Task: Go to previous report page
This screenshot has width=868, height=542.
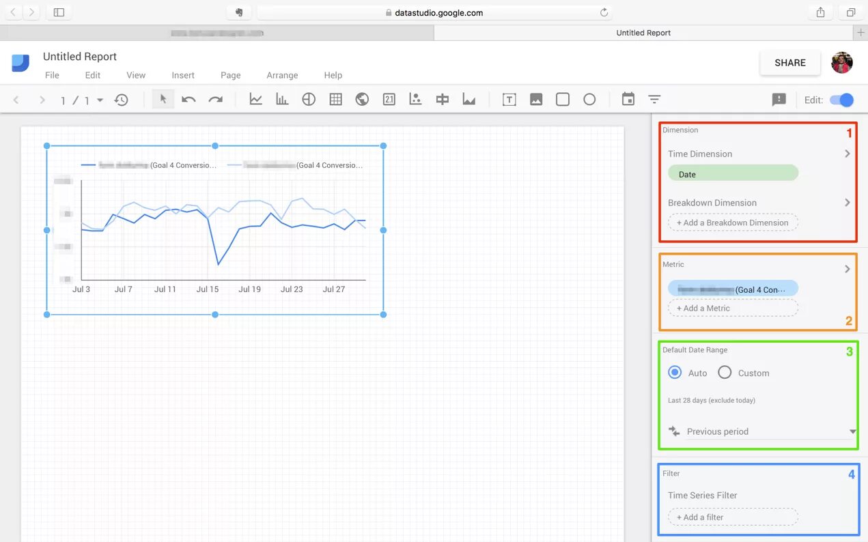Action: tap(16, 100)
